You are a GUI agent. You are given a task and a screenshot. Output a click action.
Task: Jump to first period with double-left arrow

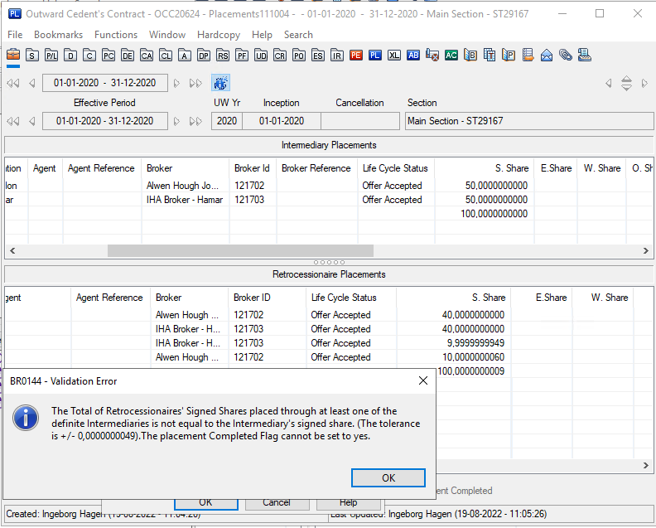(12, 83)
